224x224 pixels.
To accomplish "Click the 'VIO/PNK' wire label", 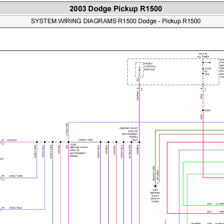I will [137, 96].
